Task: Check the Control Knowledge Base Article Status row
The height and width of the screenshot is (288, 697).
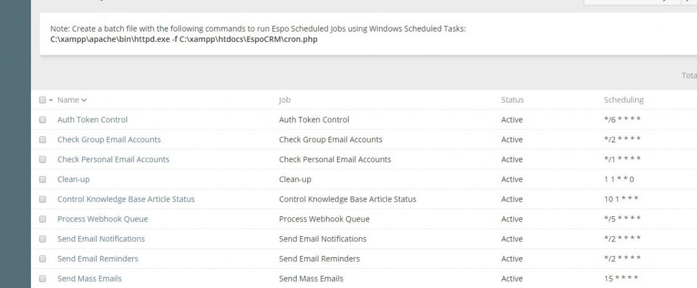Action: (x=42, y=199)
